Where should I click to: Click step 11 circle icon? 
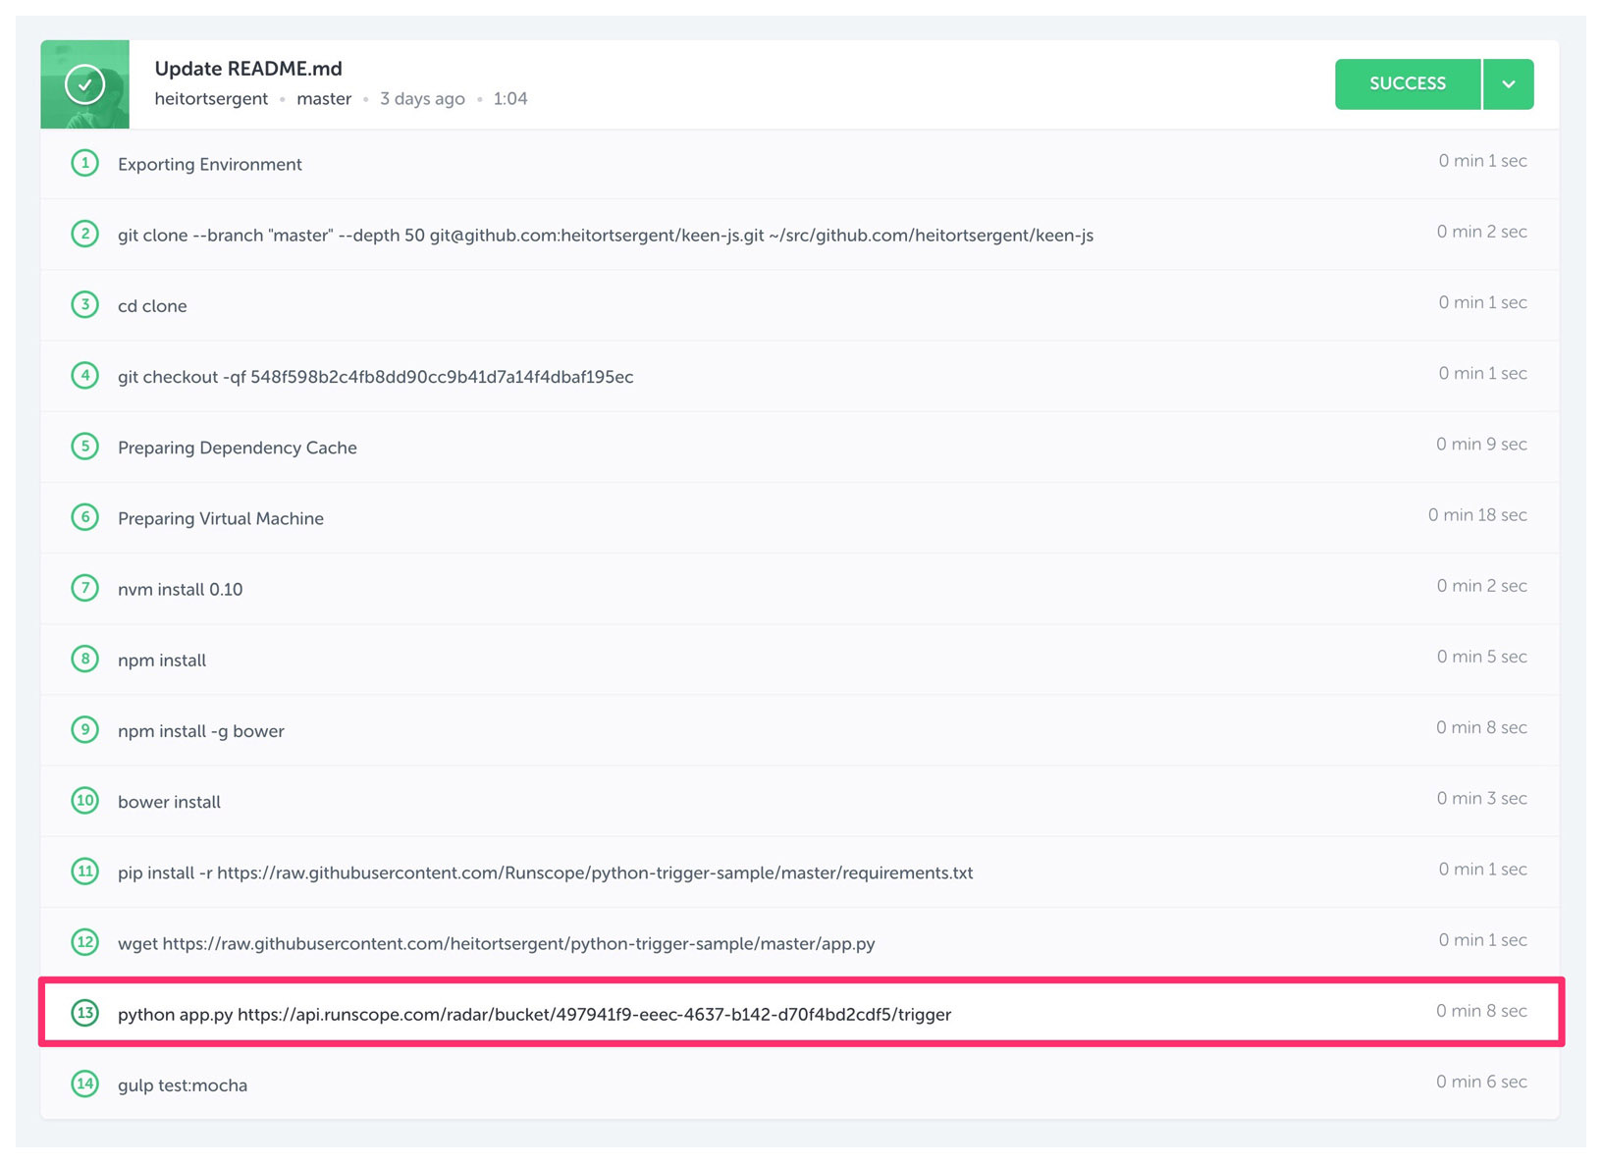click(85, 872)
